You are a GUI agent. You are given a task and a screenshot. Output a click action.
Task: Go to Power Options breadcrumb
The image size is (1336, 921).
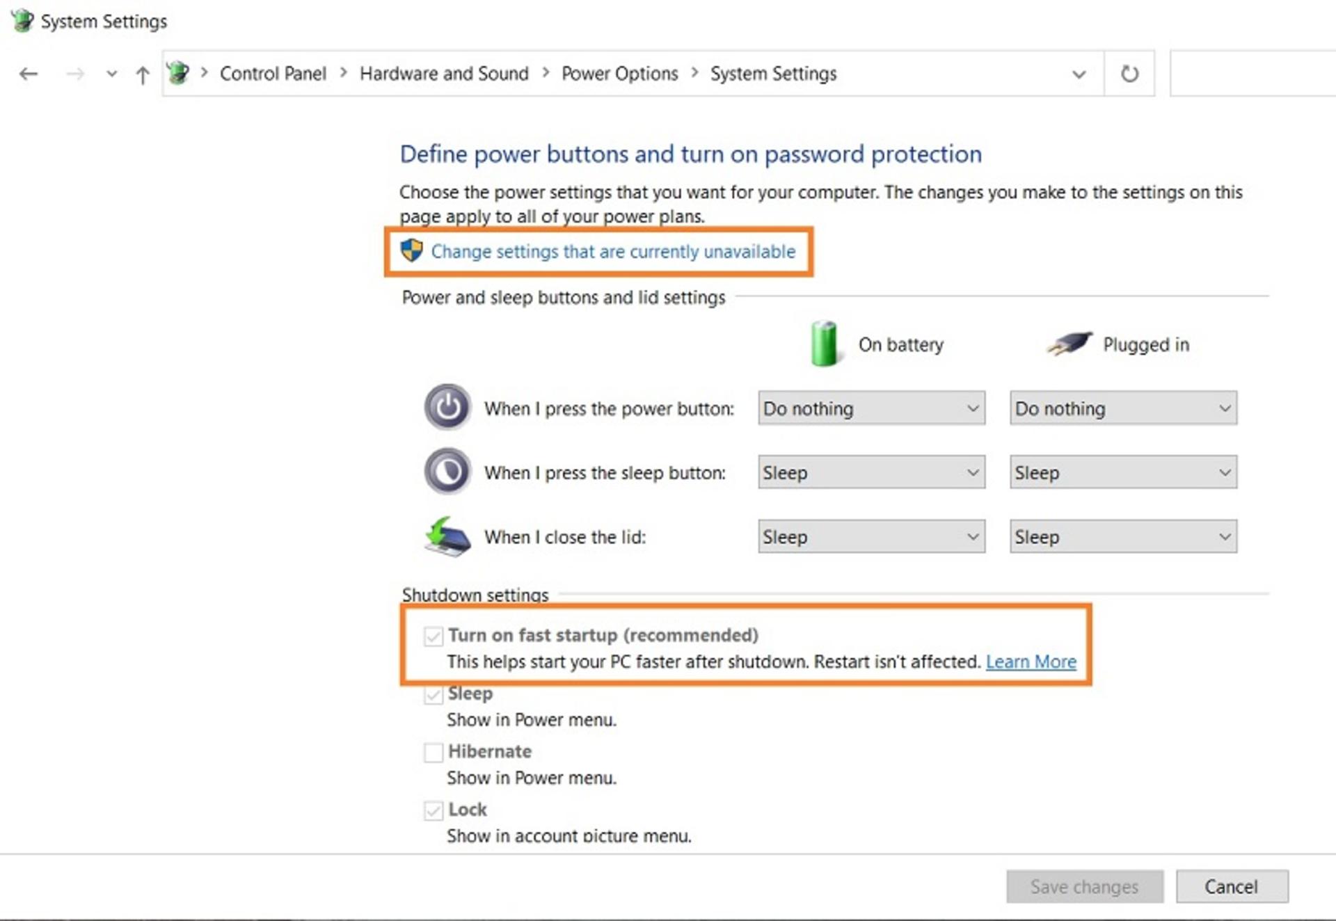pyautogui.click(x=619, y=74)
